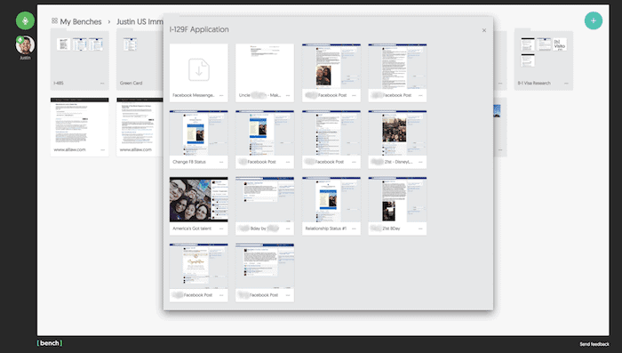Open the 21st - DisneyL... thumbnail
Screen dimensions: 622x353
(397, 133)
